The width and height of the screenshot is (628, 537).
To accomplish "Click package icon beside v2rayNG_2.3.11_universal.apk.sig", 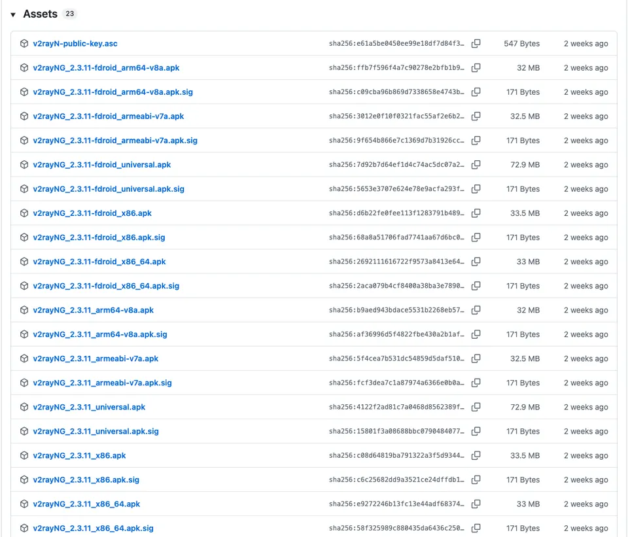I will click(x=24, y=431).
